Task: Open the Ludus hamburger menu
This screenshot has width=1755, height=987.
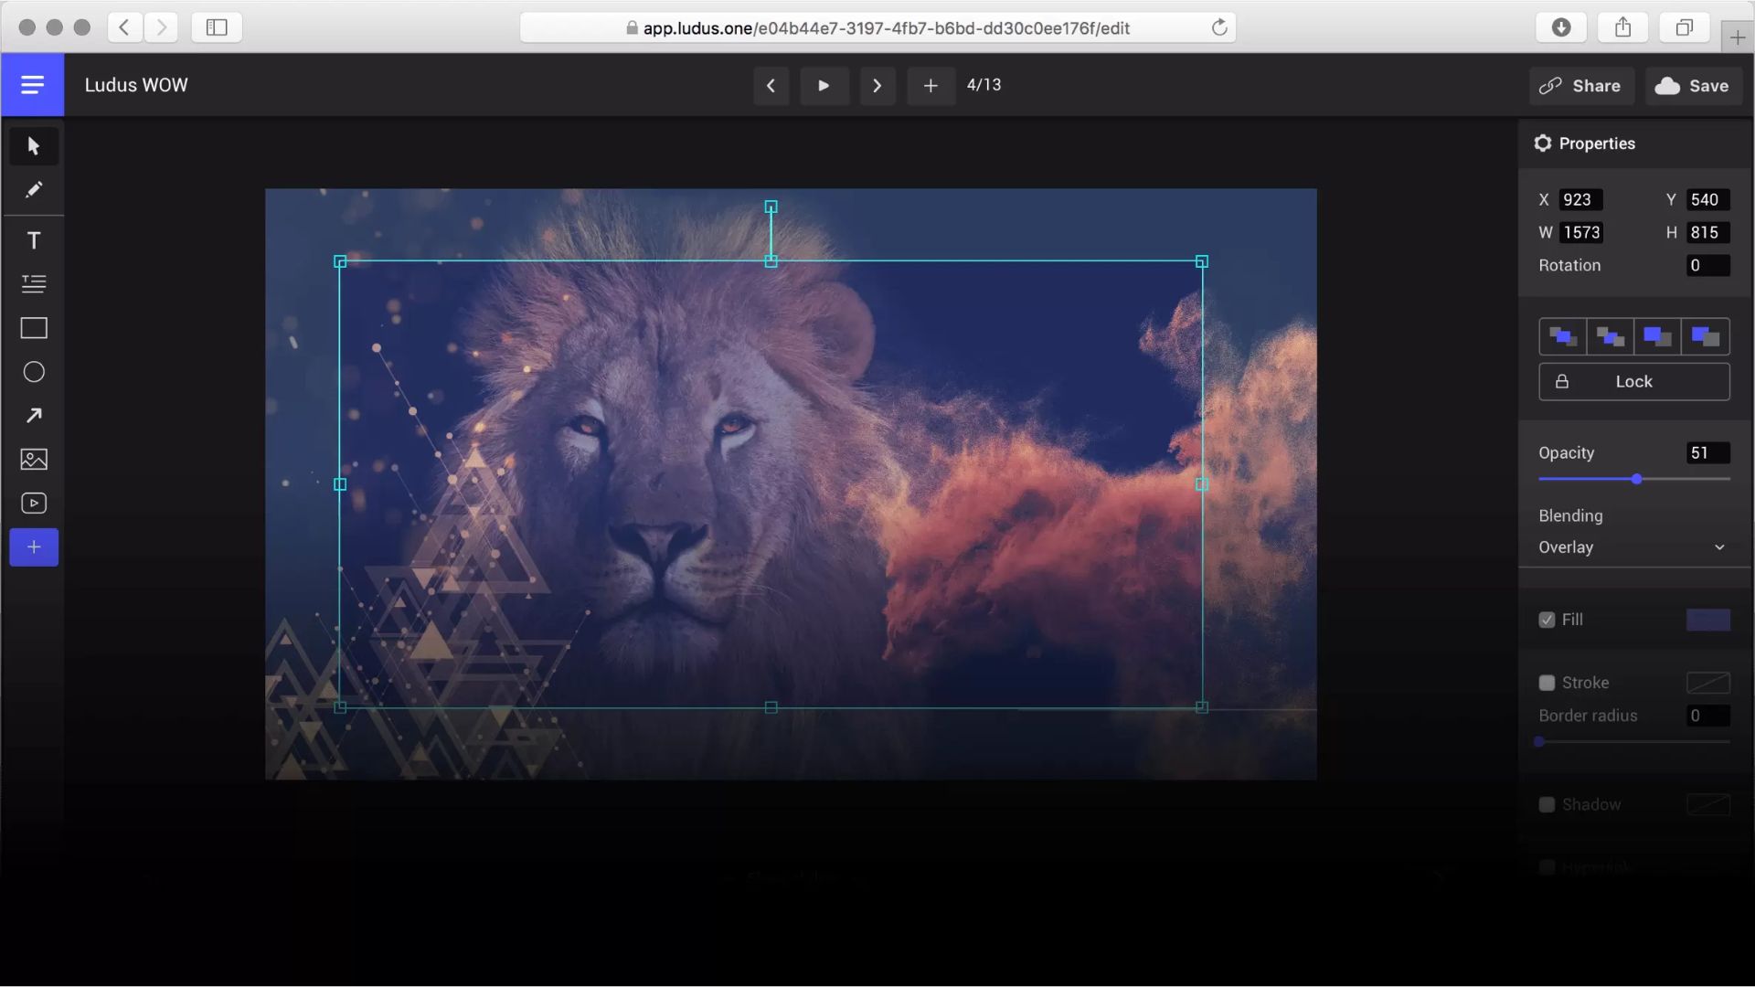Action: [32, 85]
